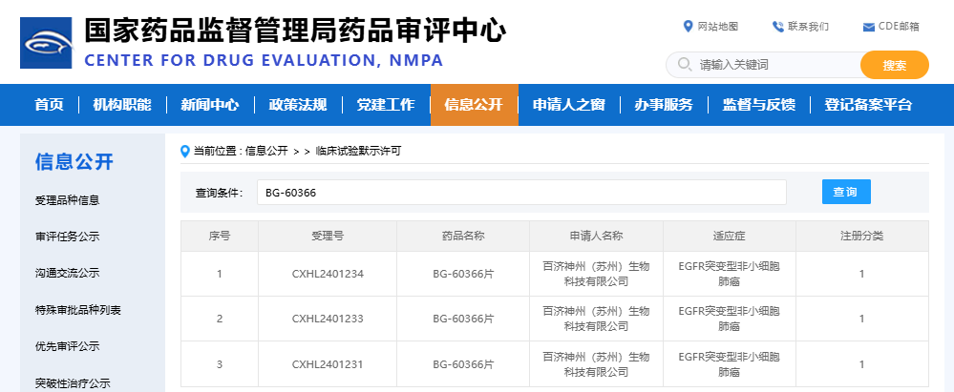Click 信息公开 in the breadcrumb

tap(266, 152)
